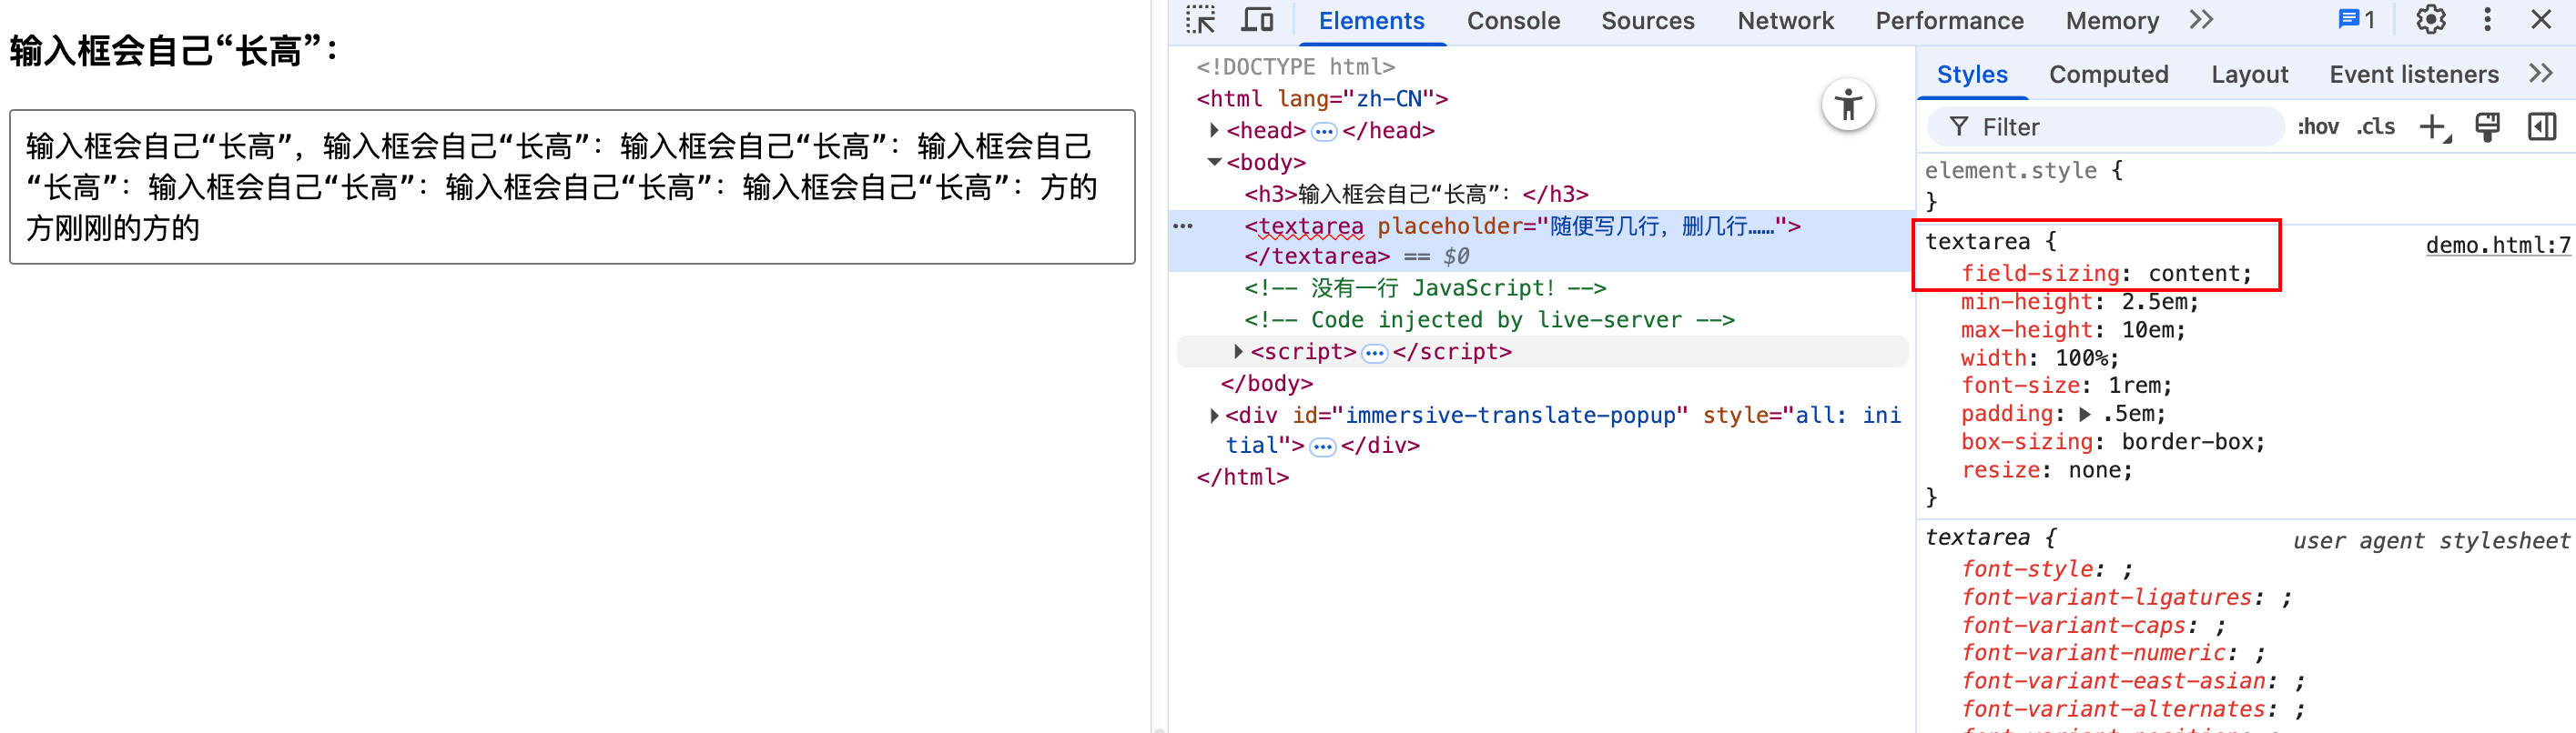This screenshot has height=733, width=2576.
Task: Edit the max-height value 10em
Action: tap(2147, 329)
